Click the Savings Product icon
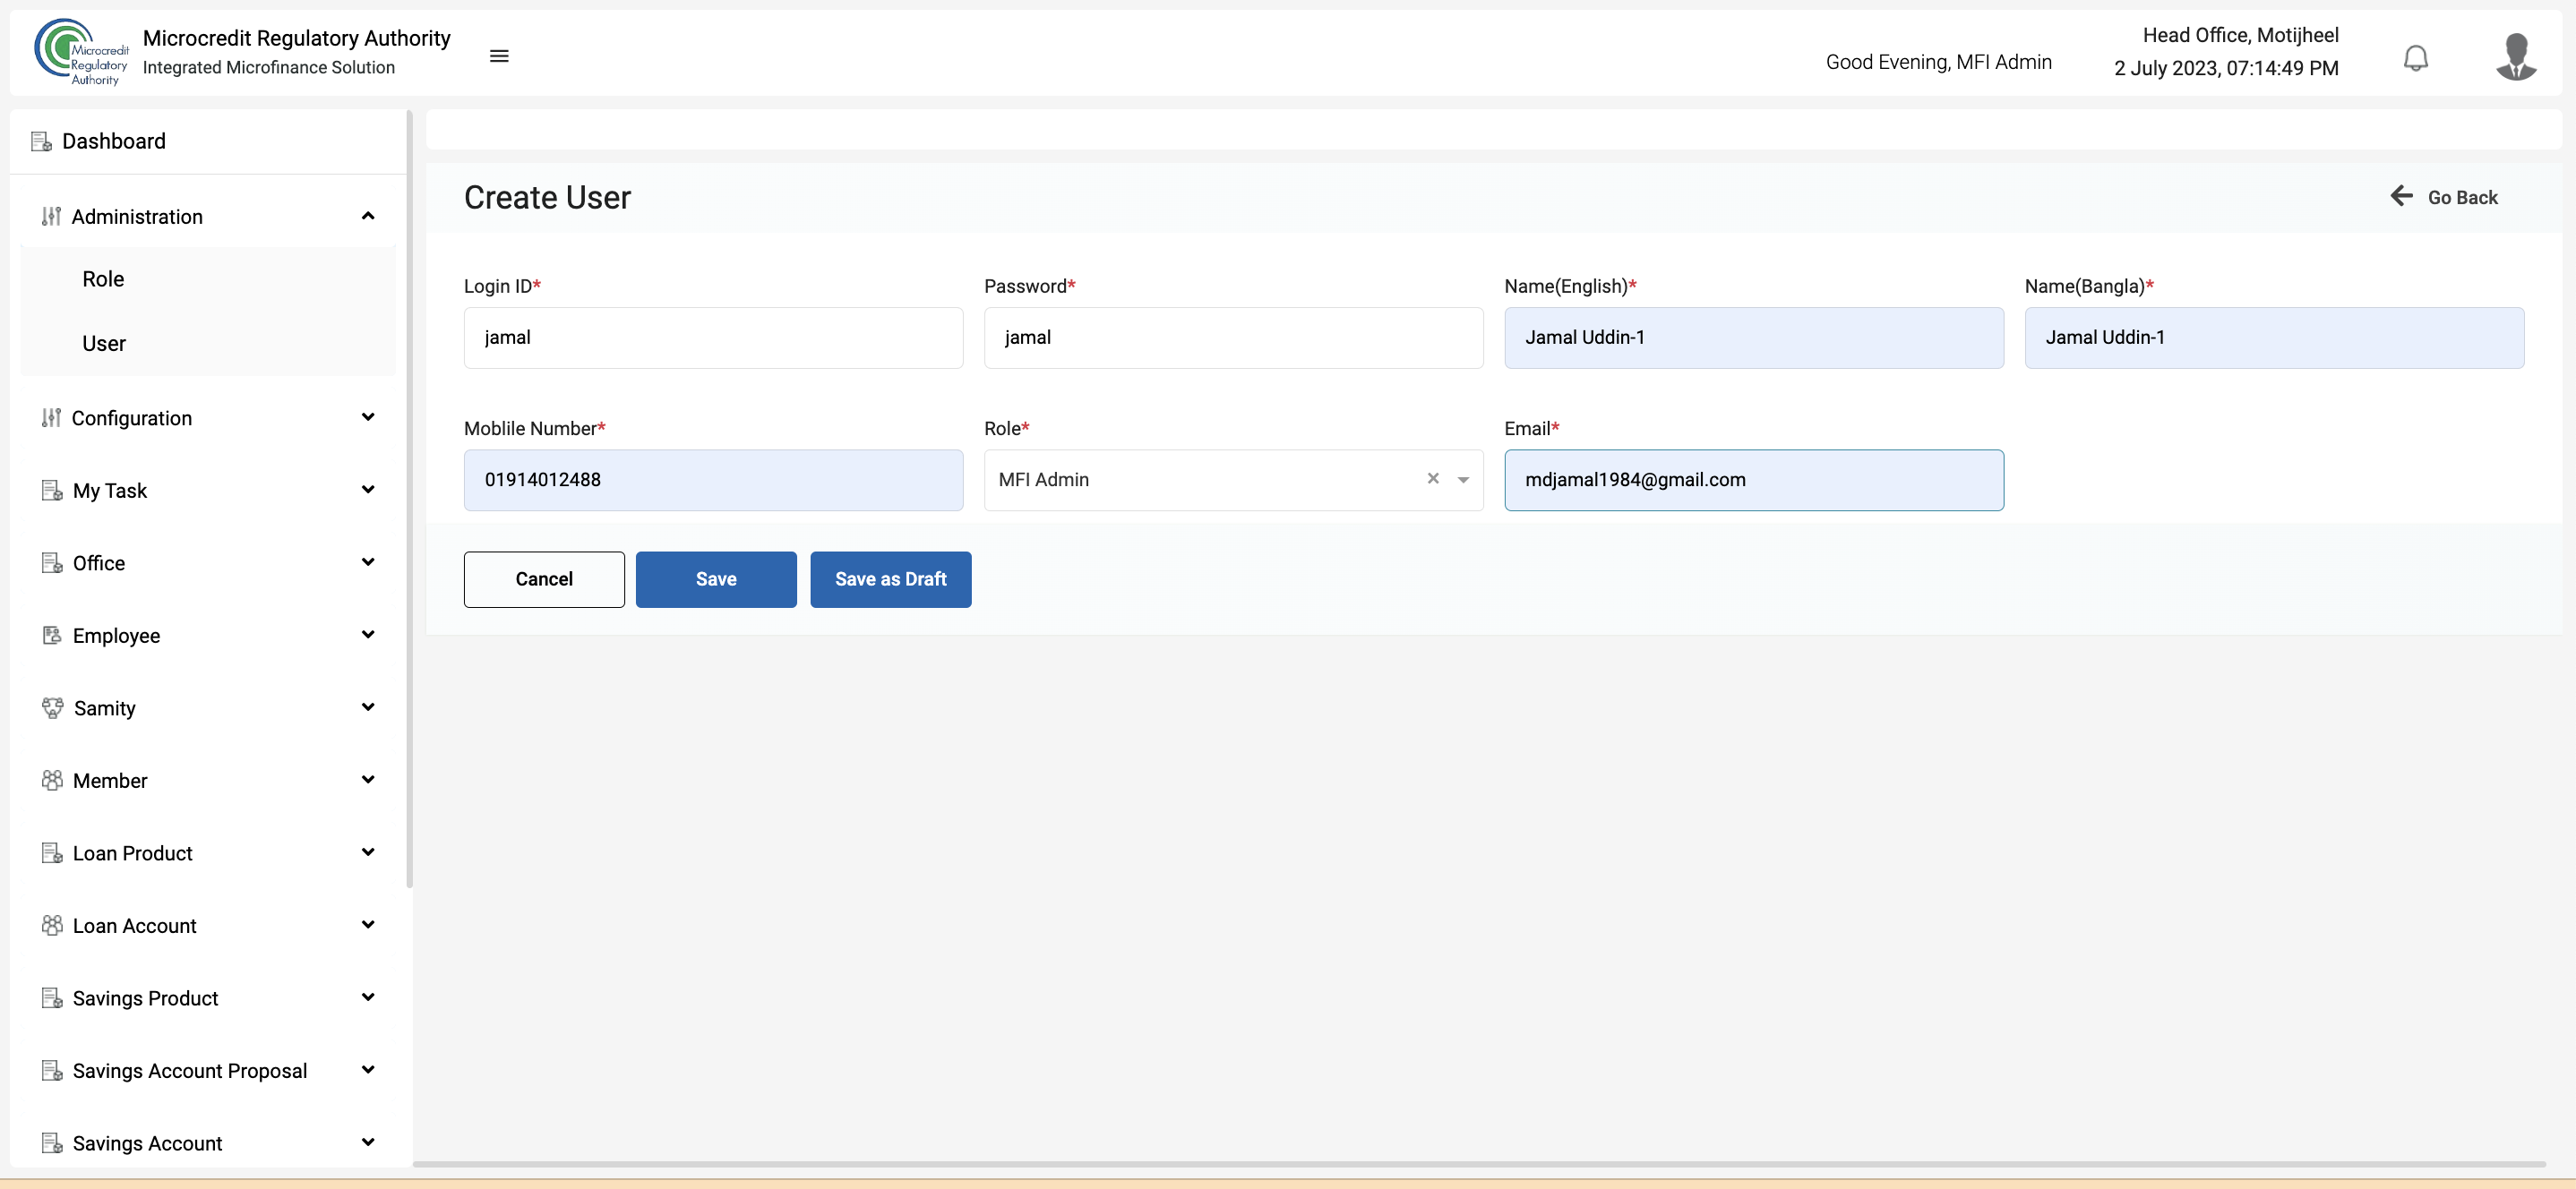2576x1189 pixels. (x=52, y=997)
